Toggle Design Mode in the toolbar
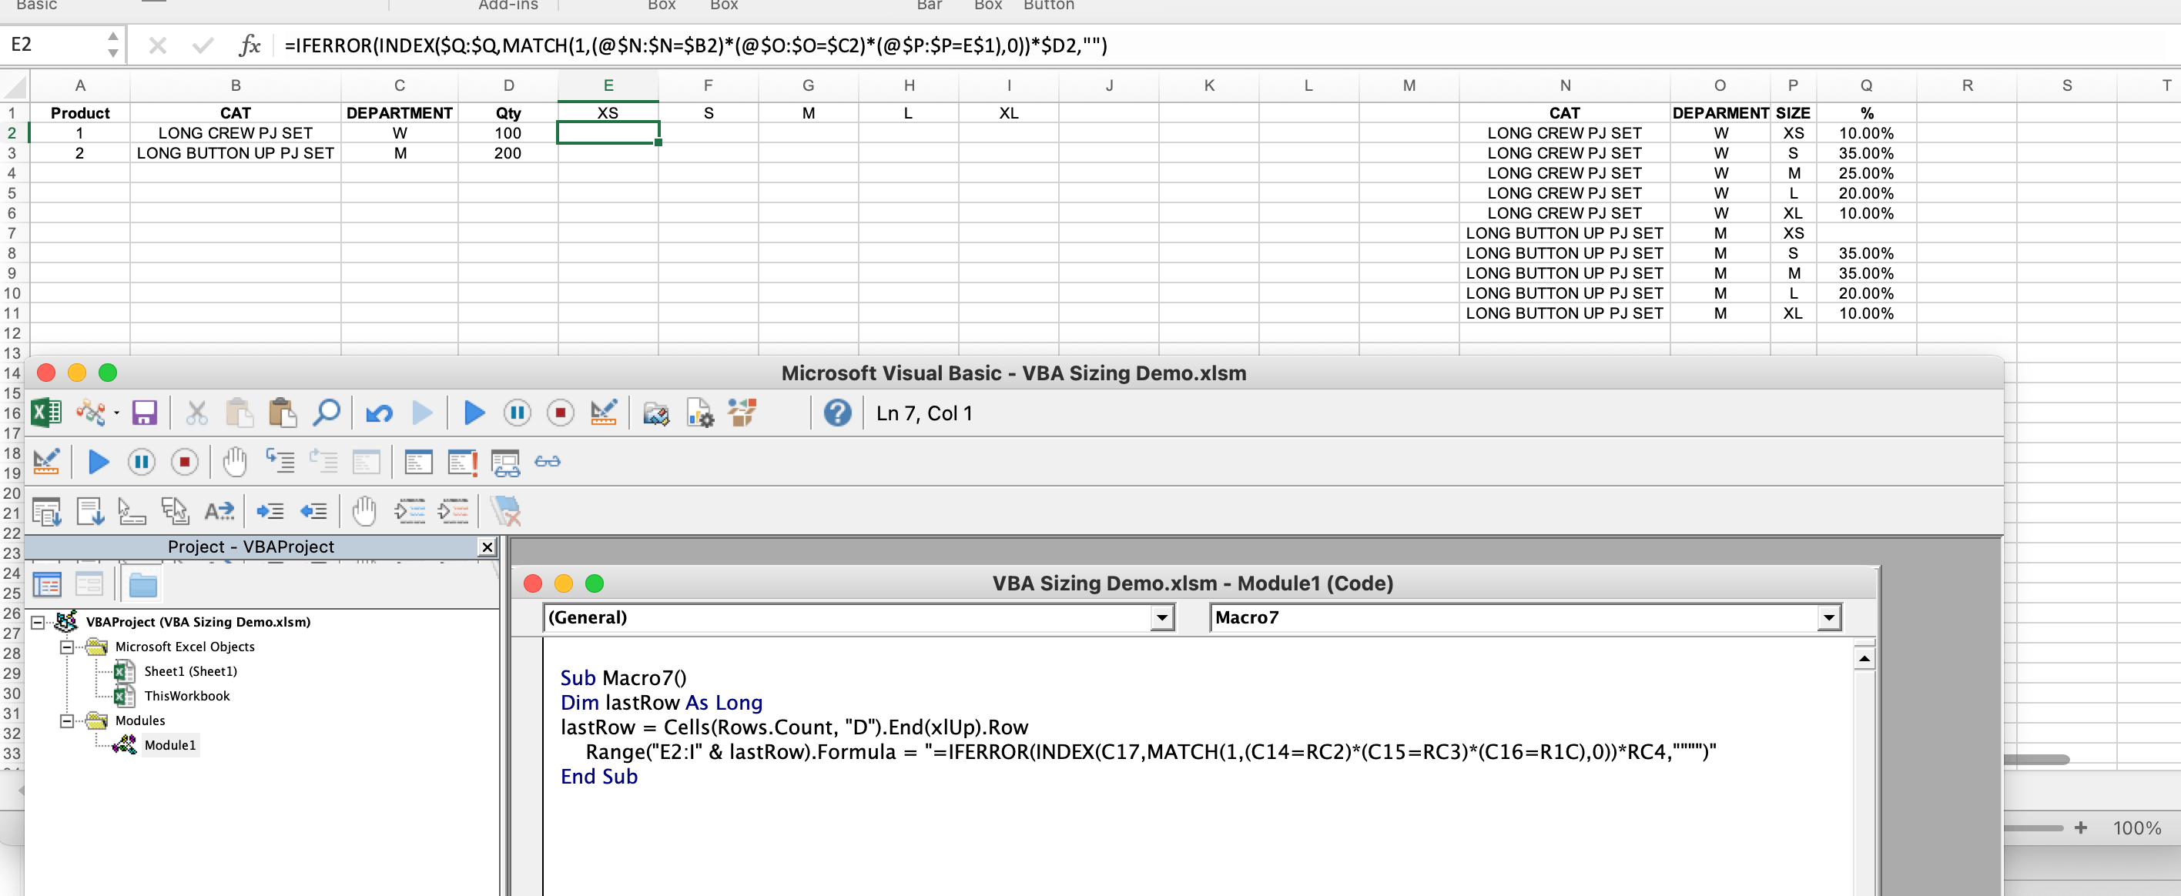 click(x=604, y=413)
